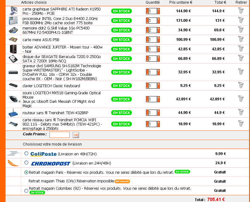Increase quantity of the SEAGATE hard drive
250x202 pixels.
159,59
